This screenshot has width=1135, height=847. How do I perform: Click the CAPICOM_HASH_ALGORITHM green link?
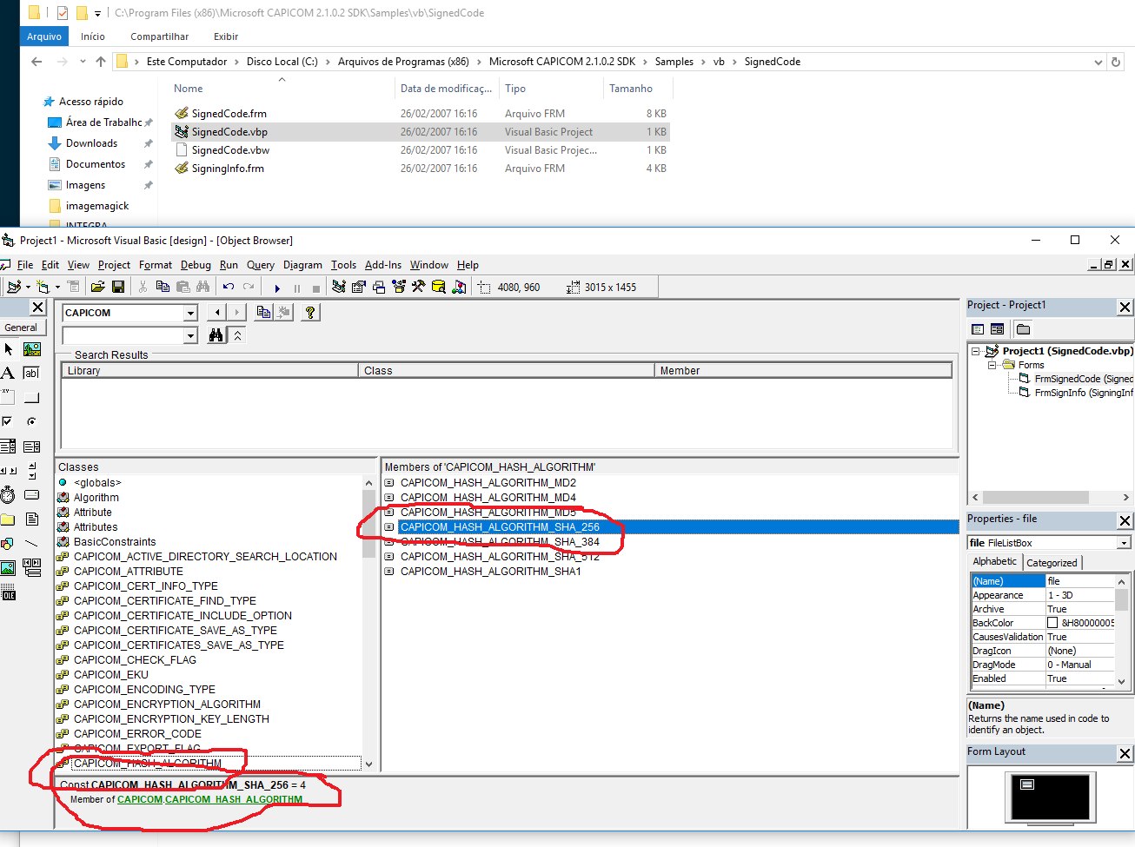tap(234, 799)
